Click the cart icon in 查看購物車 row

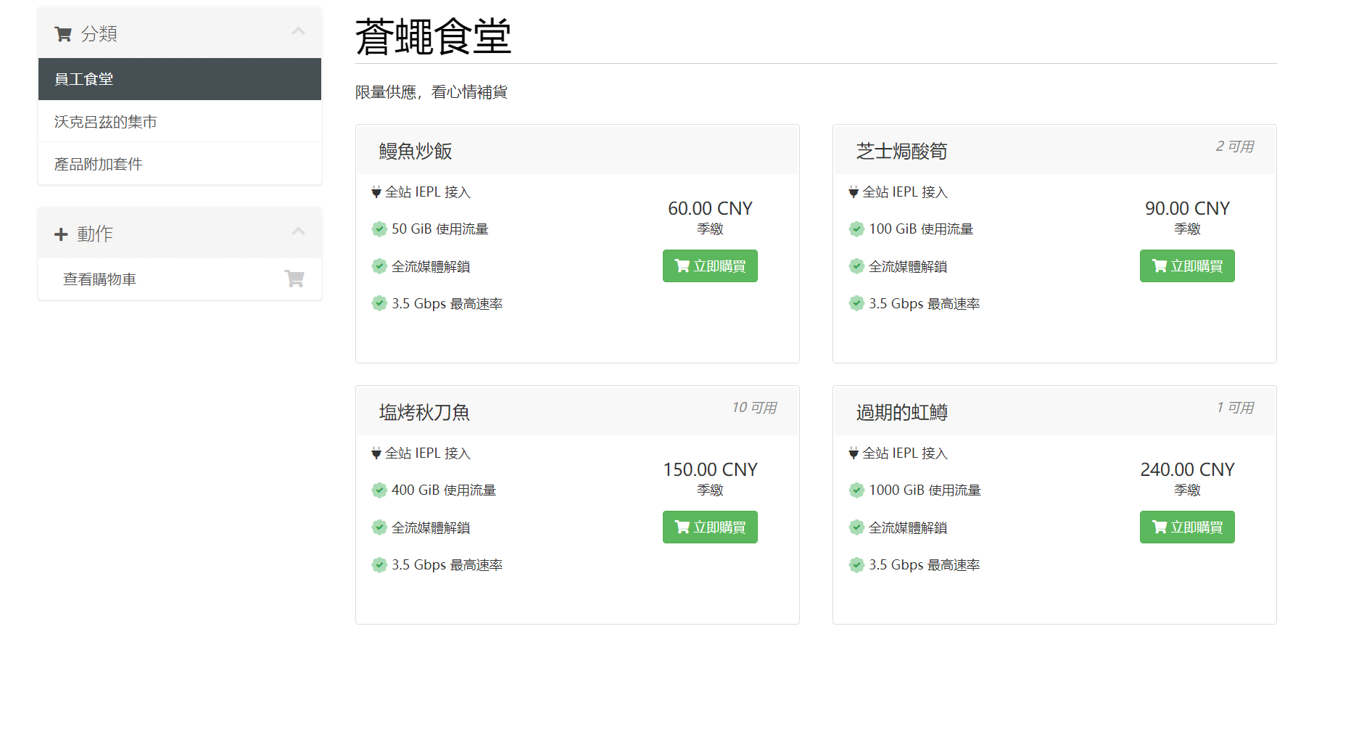tap(294, 279)
